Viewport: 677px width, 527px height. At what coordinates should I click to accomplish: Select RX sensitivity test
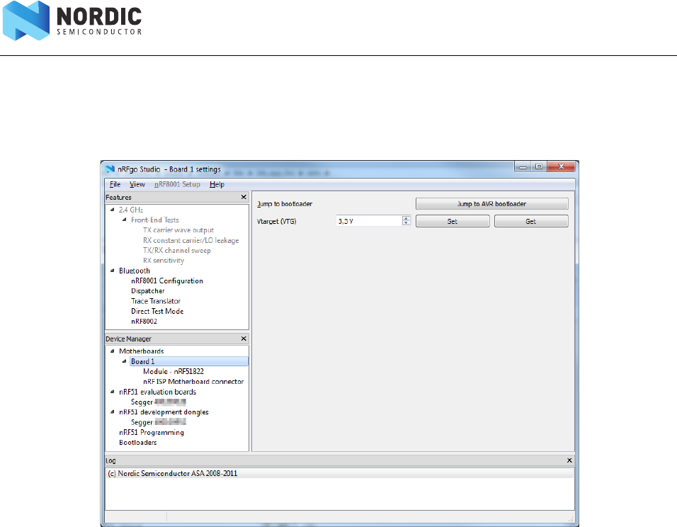tap(164, 261)
